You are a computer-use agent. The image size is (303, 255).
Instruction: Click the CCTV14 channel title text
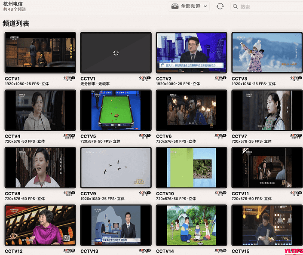165,251
